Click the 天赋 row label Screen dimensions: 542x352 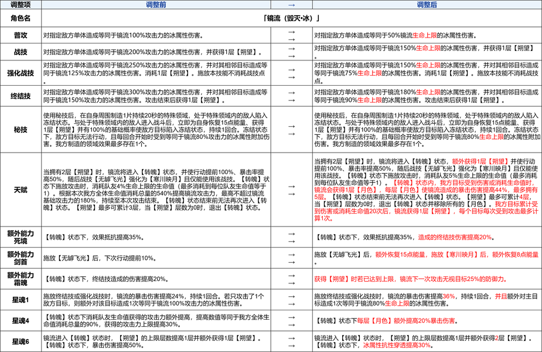pyautogui.click(x=21, y=189)
